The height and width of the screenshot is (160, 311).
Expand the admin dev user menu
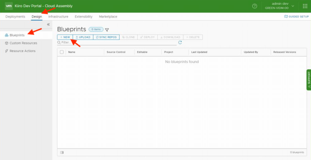coord(279,6)
